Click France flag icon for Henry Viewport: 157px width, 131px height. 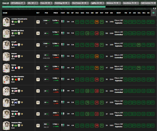pyautogui.click(x=16, y=68)
